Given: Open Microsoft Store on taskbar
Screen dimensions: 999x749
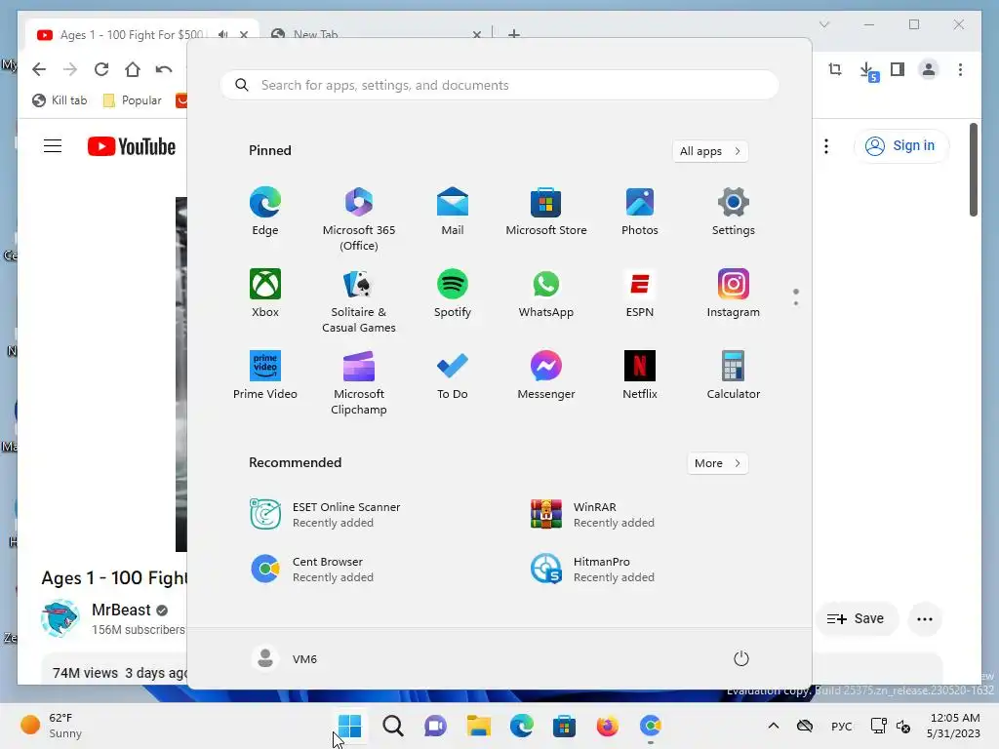Looking at the screenshot, I should point(564,726).
